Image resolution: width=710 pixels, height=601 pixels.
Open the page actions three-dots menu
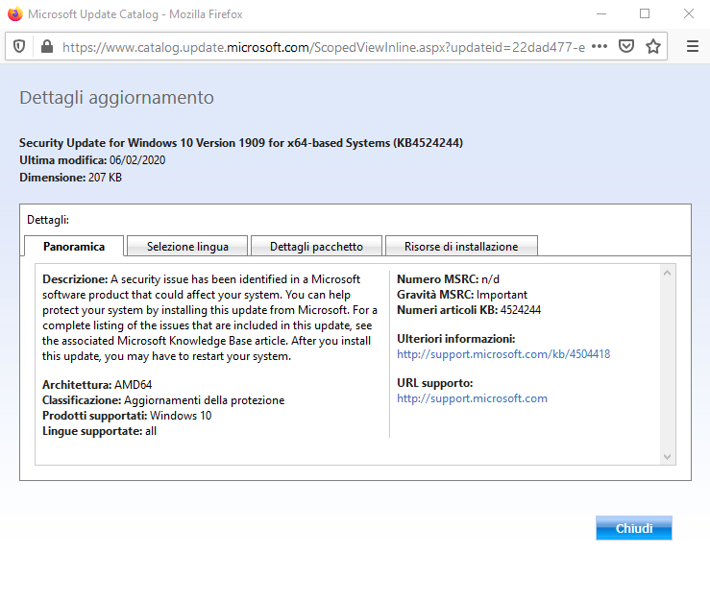(600, 46)
